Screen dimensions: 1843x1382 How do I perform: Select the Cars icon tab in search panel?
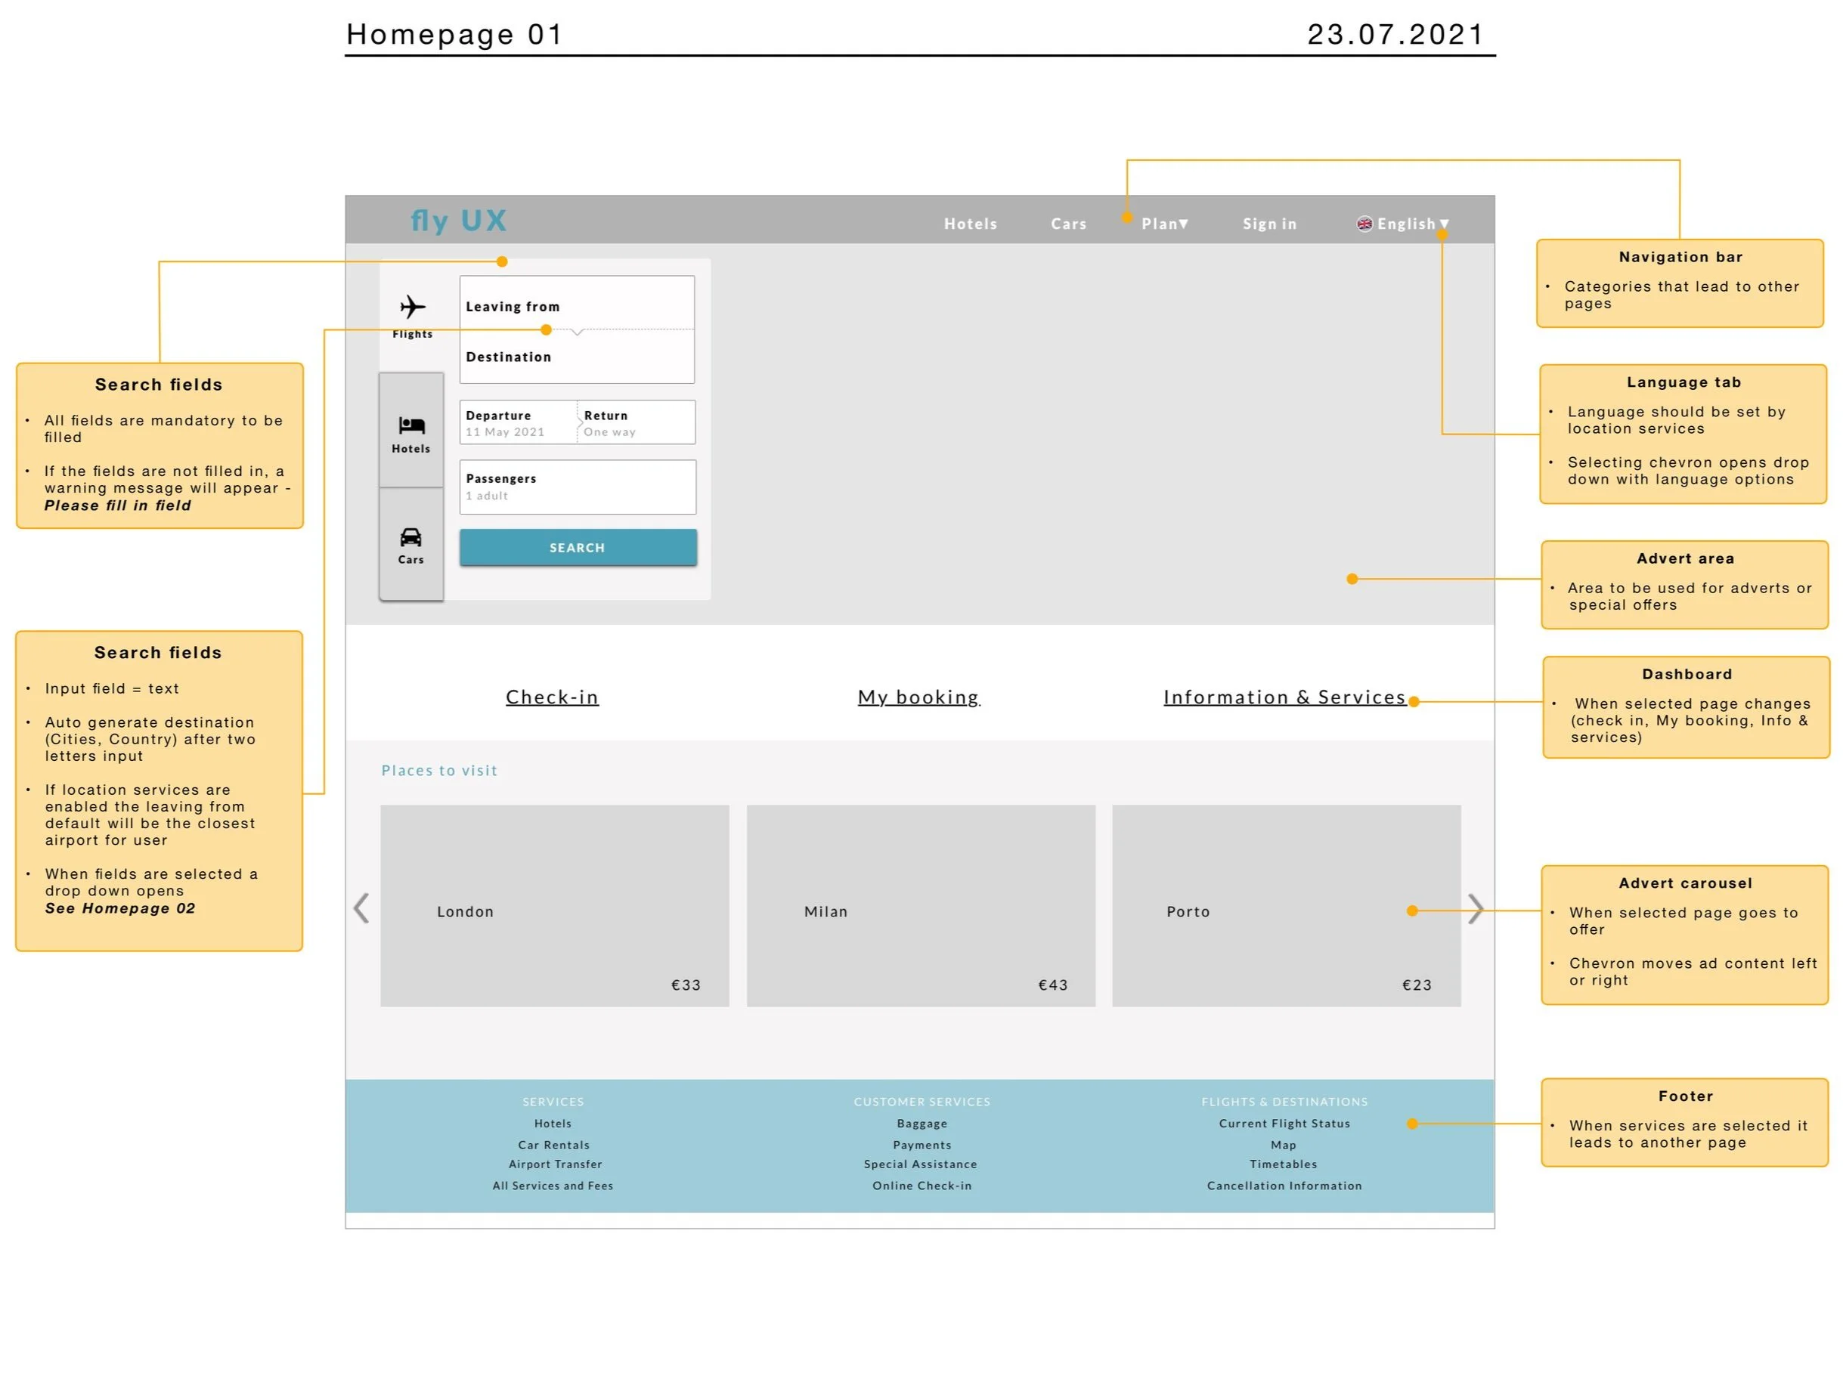pos(410,536)
